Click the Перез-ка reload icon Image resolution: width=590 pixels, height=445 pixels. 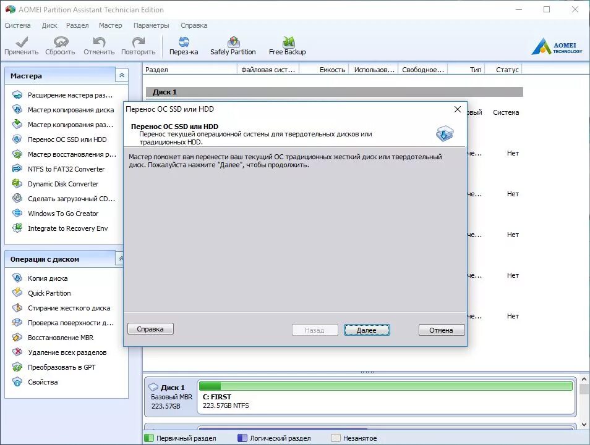pyautogui.click(x=184, y=42)
